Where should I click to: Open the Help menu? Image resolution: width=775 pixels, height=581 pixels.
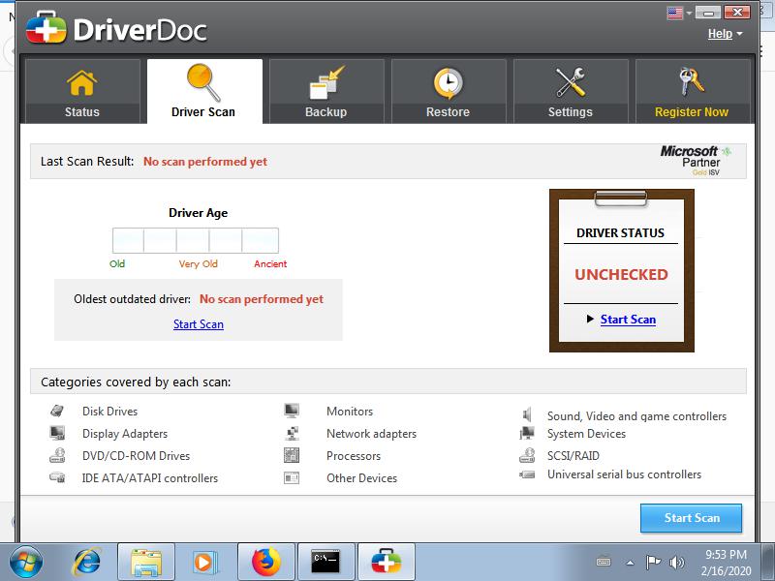[725, 34]
